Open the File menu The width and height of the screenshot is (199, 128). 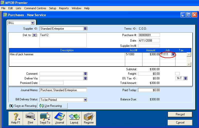[x=3, y=8]
